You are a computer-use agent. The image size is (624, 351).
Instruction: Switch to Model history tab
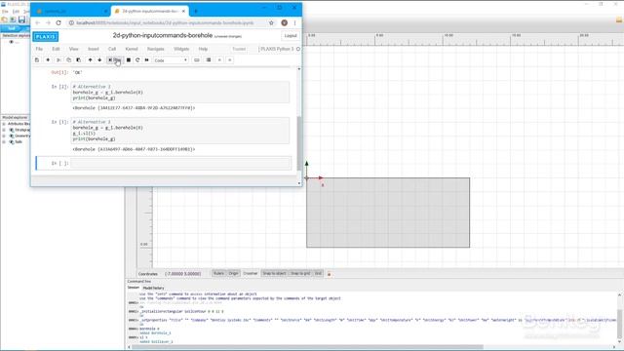click(153, 288)
